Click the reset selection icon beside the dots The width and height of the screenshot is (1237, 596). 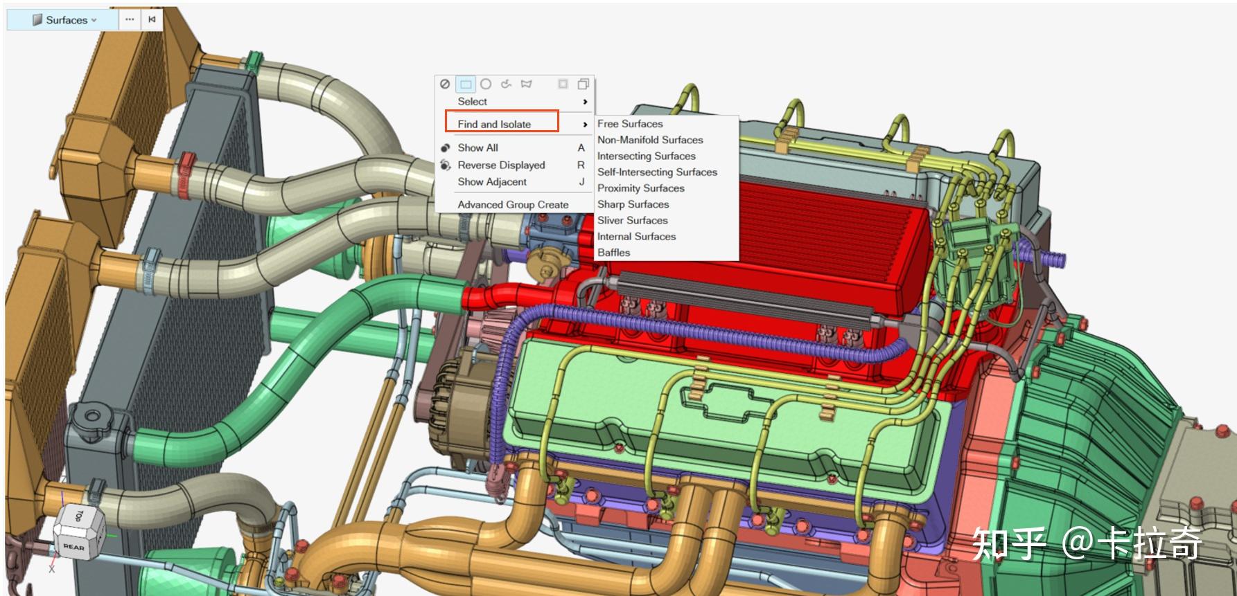pyautogui.click(x=152, y=19)
